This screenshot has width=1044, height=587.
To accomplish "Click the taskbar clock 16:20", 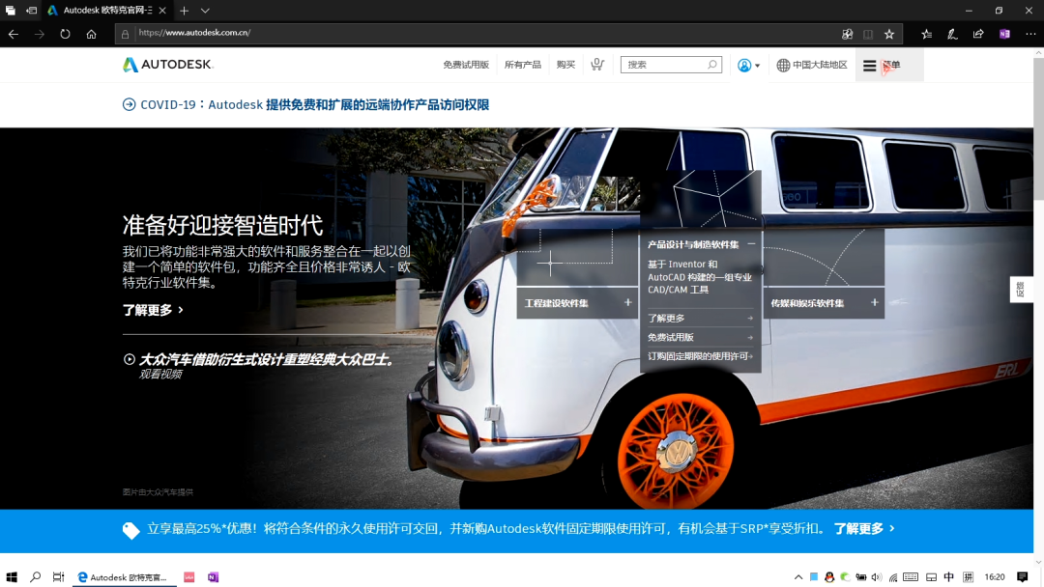I will [x=995, y=577].
